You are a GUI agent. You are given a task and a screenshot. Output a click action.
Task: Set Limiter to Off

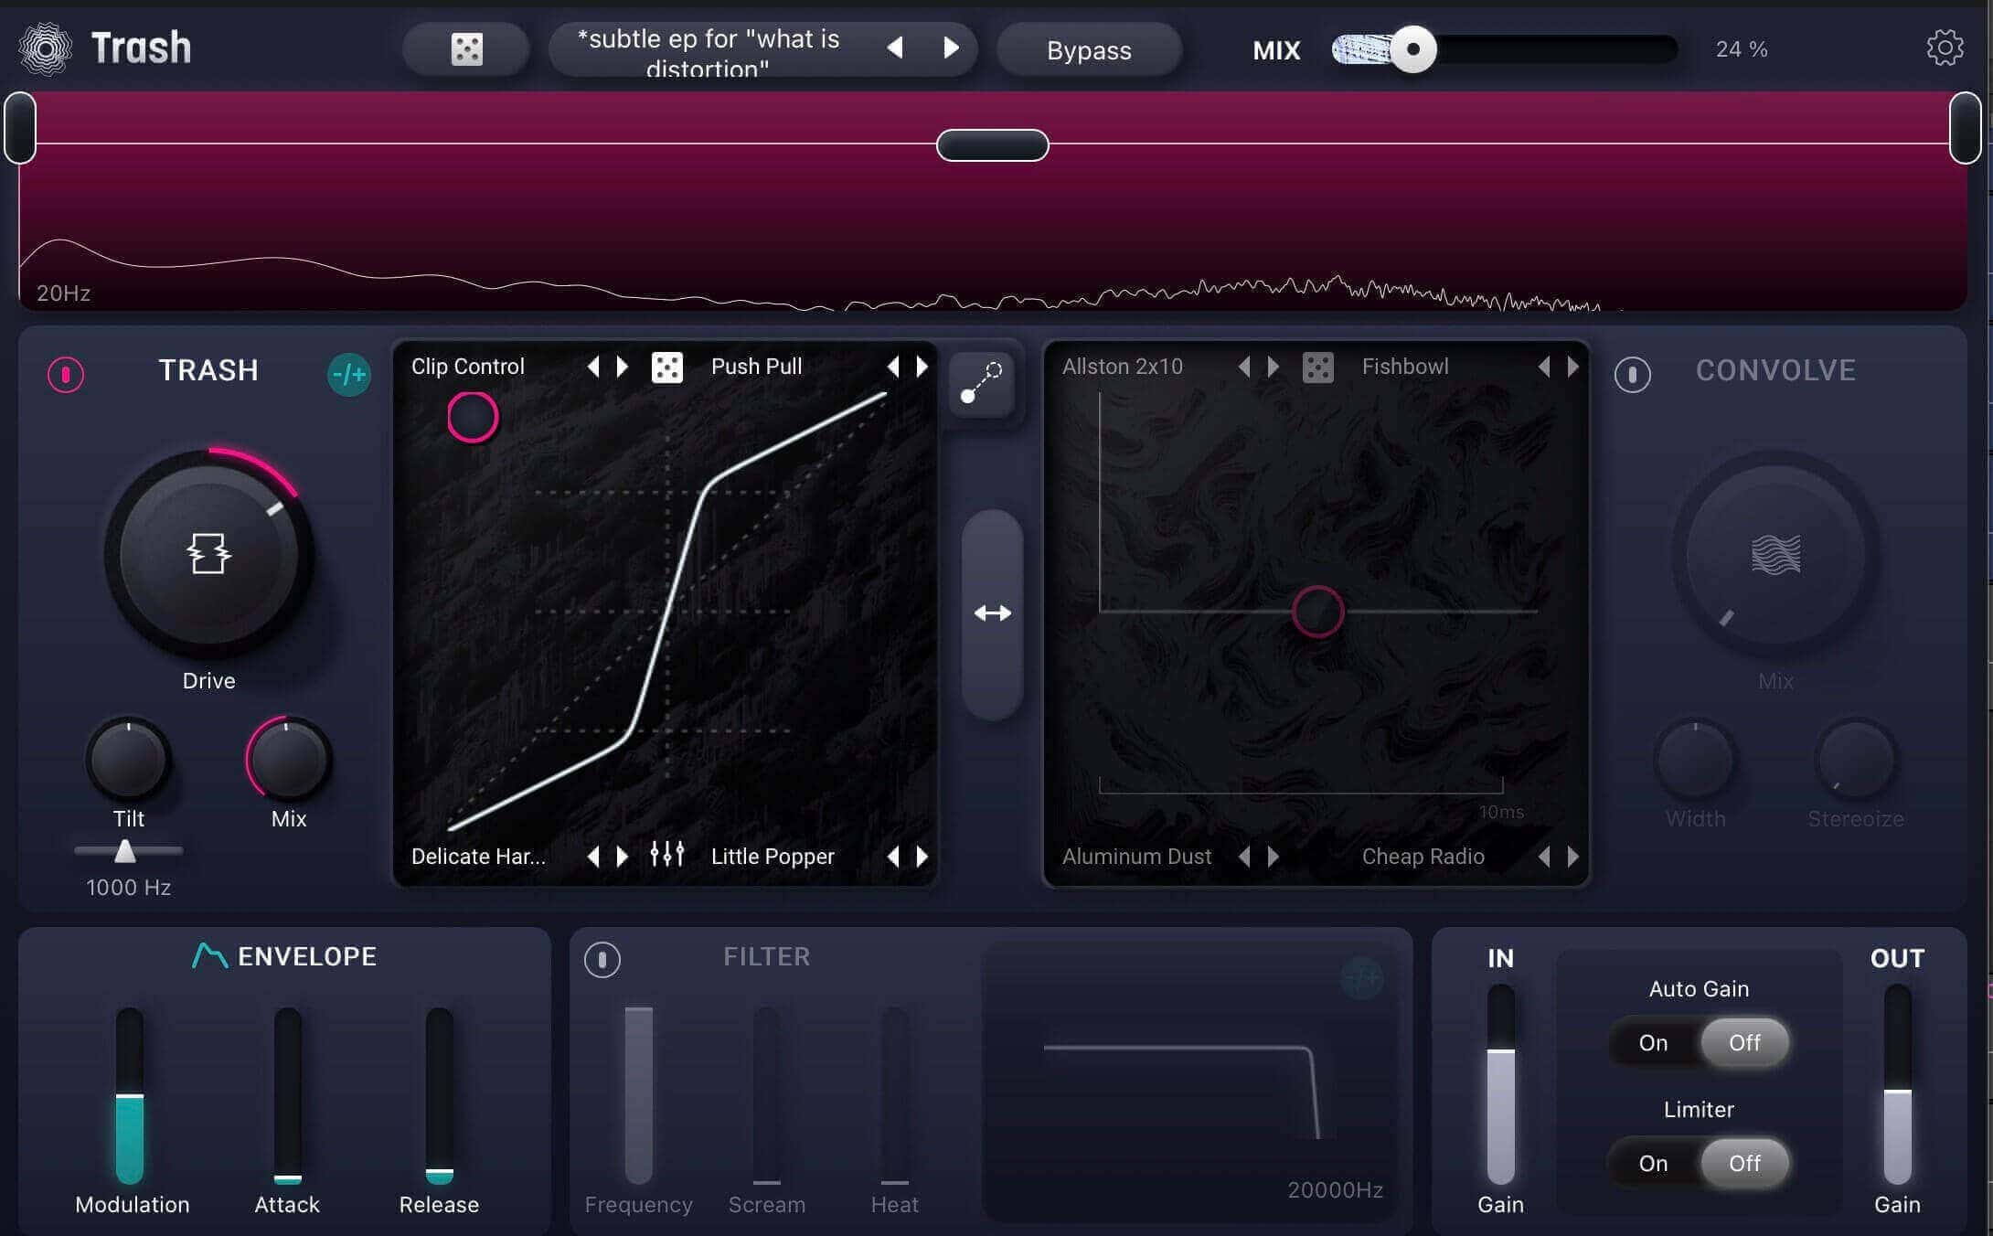coord(1744,1164)
